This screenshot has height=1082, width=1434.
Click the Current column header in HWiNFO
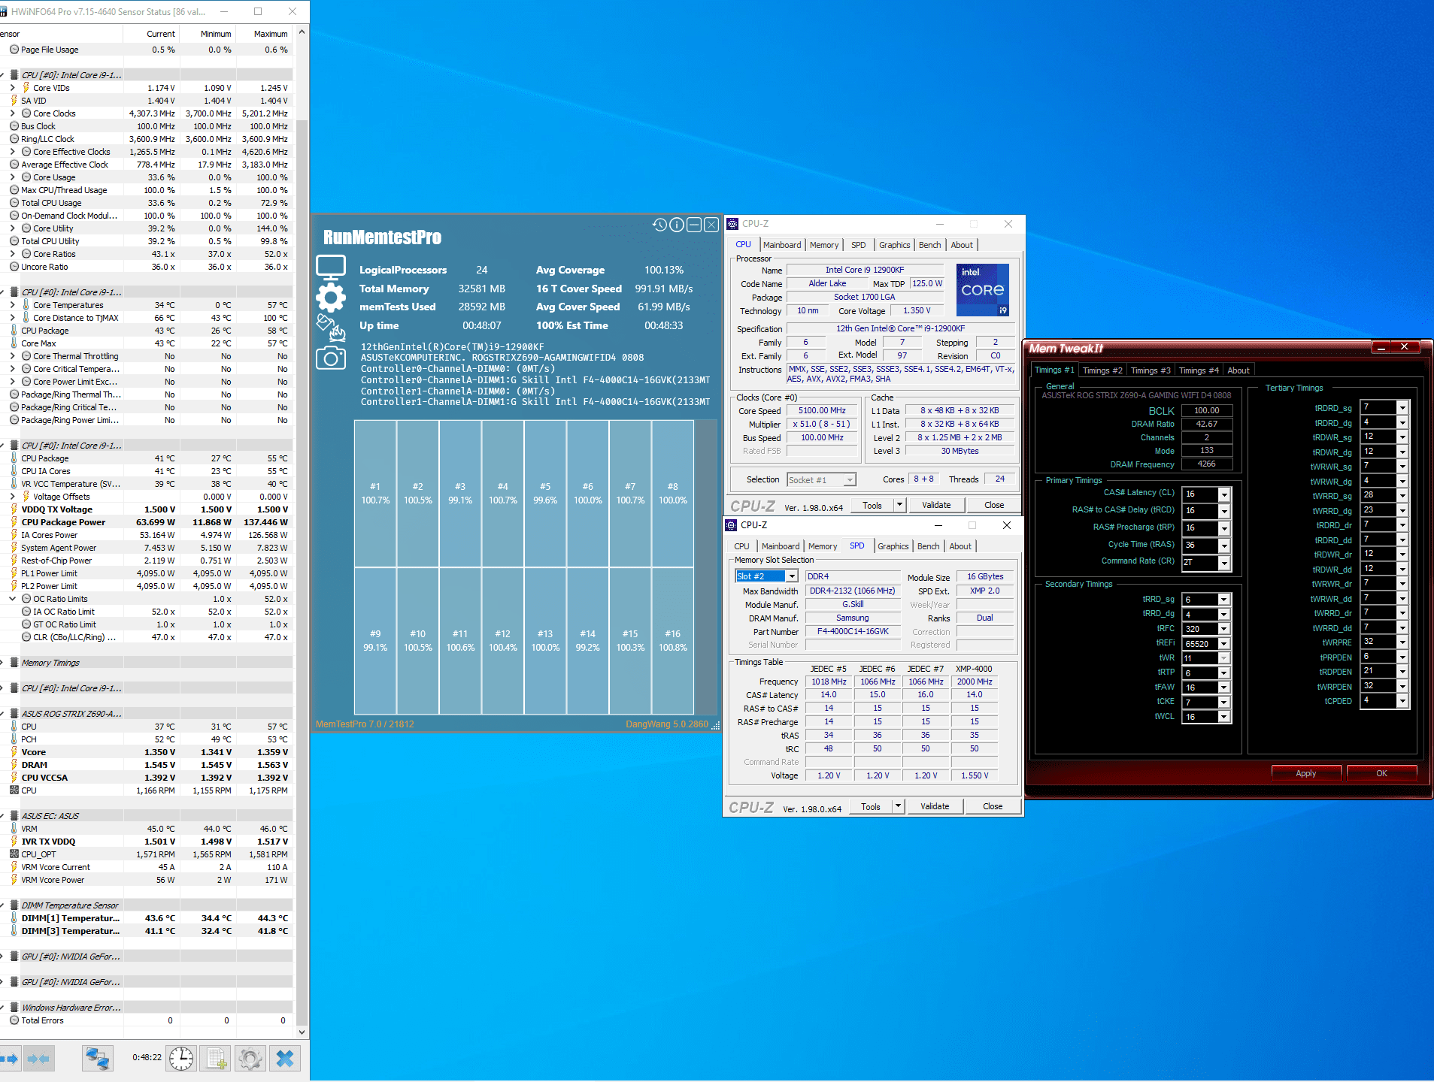point(152,34)
